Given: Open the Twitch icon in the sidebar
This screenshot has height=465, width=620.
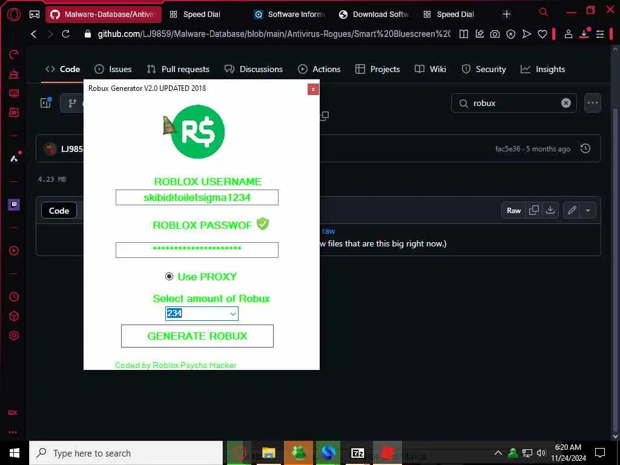Looking at the screenshot, I should (x=14, y=205).
